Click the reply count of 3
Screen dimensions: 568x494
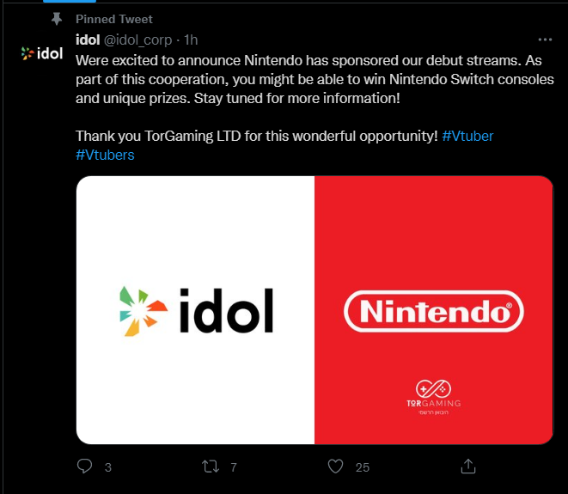point(108,467)
